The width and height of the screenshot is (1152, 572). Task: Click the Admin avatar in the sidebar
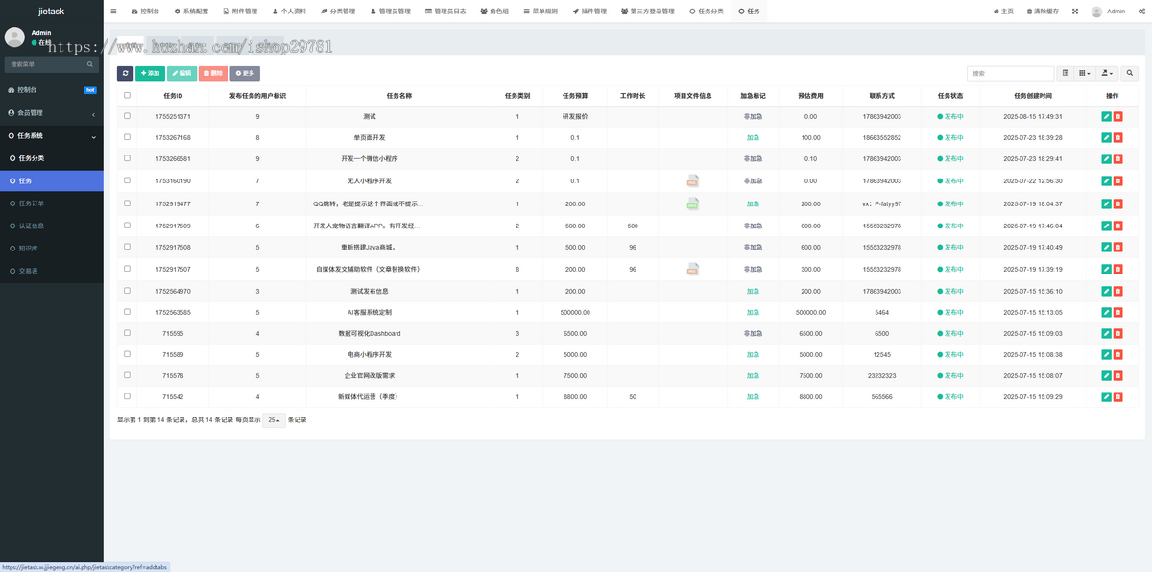(14, 36)
